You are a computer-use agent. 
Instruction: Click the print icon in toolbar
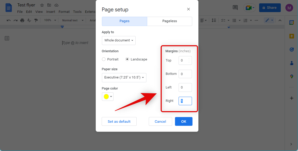click(x=22, y=20)
